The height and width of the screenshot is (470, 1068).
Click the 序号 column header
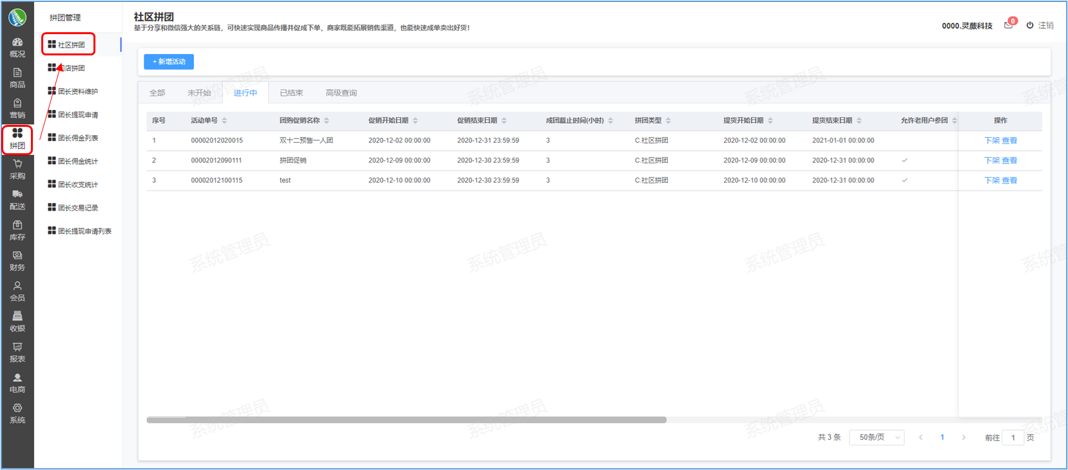tap(159, 120)
